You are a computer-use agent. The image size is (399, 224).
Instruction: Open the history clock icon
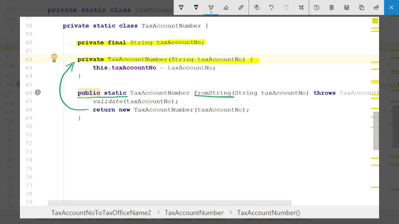(x=316, y=7)
